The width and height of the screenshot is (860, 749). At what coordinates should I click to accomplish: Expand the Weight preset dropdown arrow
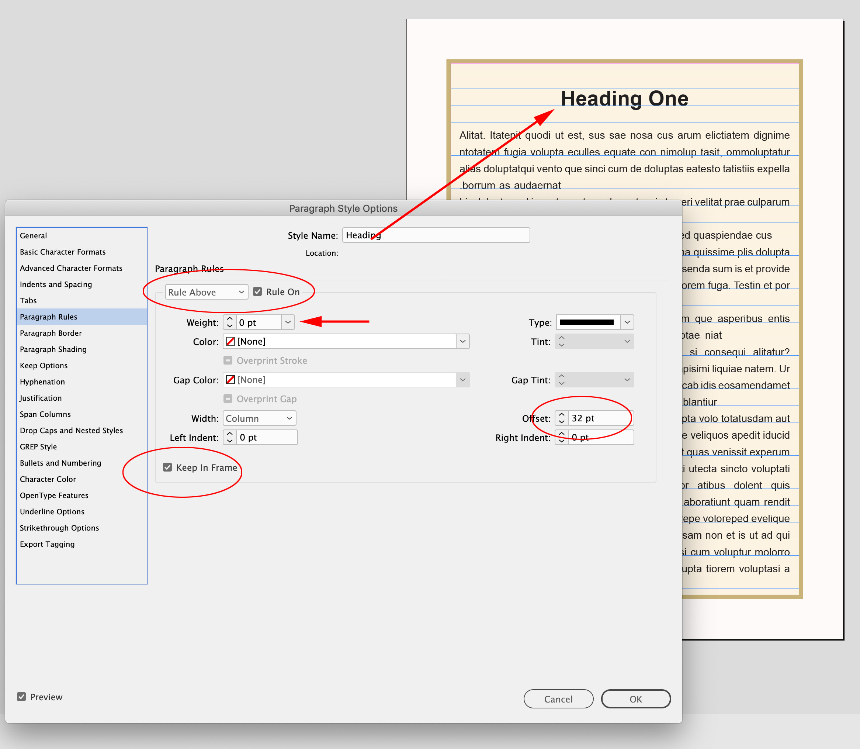point(288,322)
